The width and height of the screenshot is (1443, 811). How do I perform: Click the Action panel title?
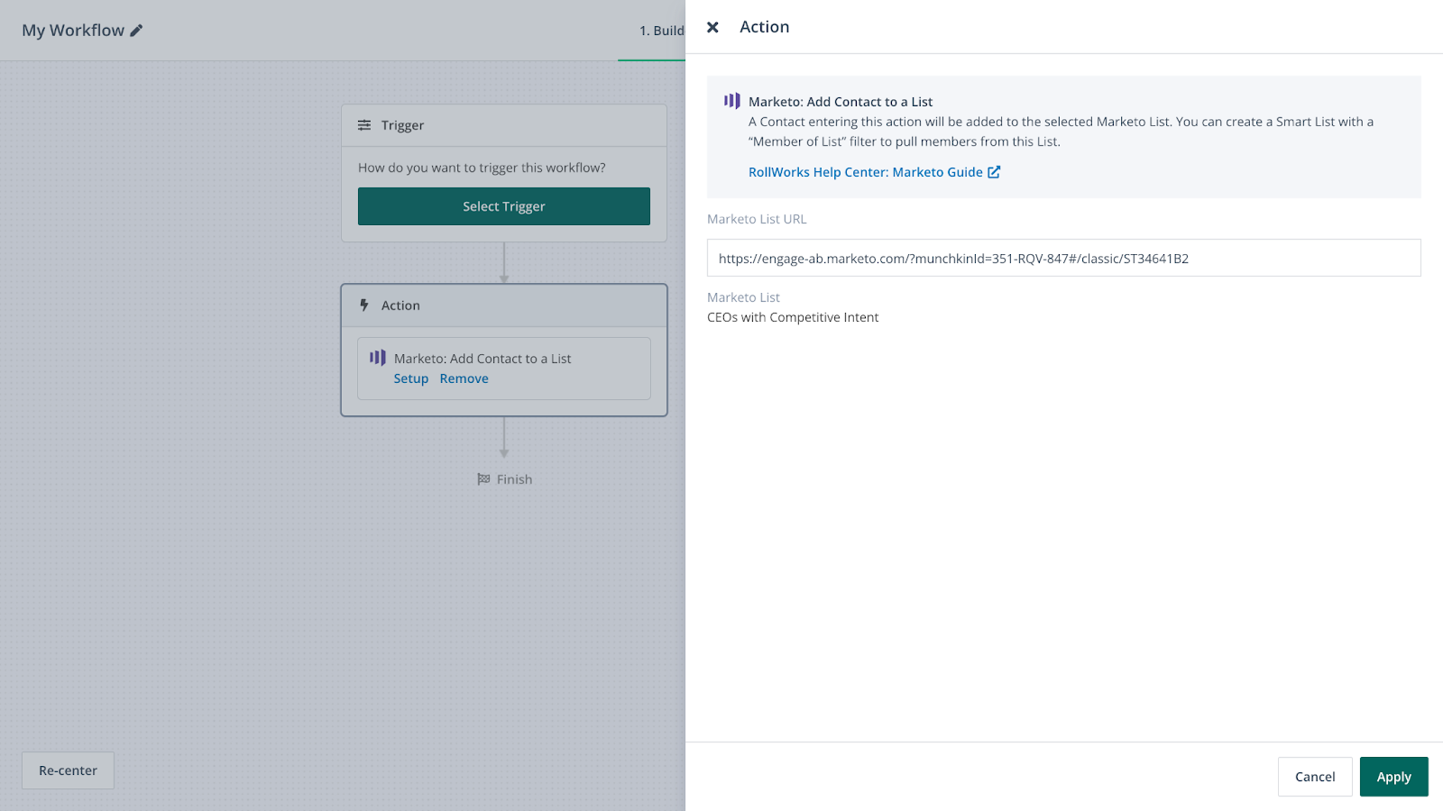pos(765,27)
